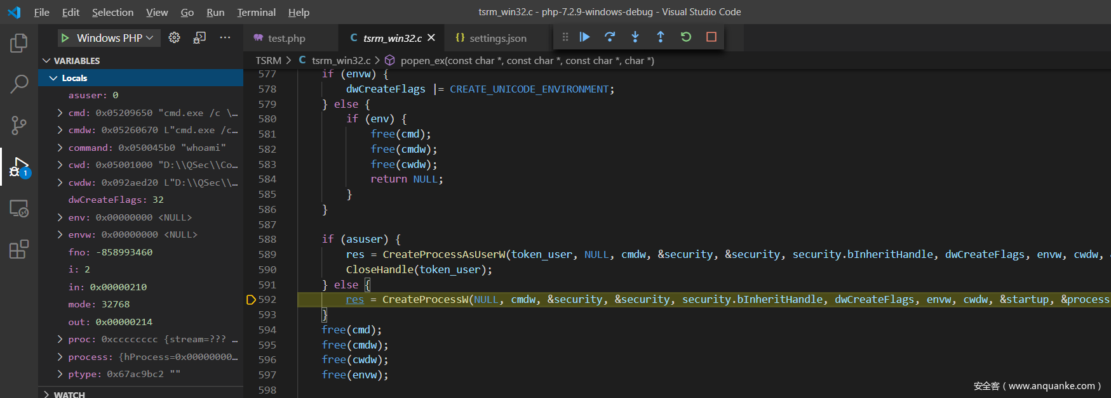Click Step Into in debug toolbar
This screenshot has height=398, width=1111.
point(635,37)
